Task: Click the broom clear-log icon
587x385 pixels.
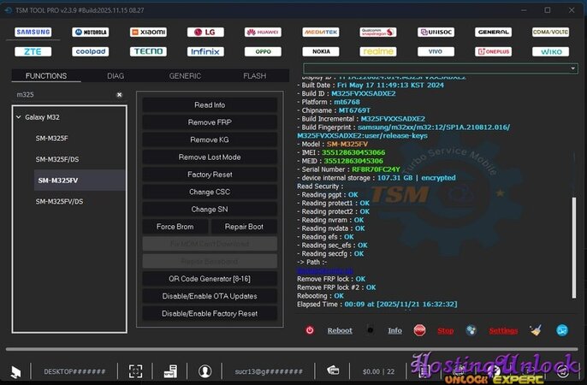Action: coord(536,330)
